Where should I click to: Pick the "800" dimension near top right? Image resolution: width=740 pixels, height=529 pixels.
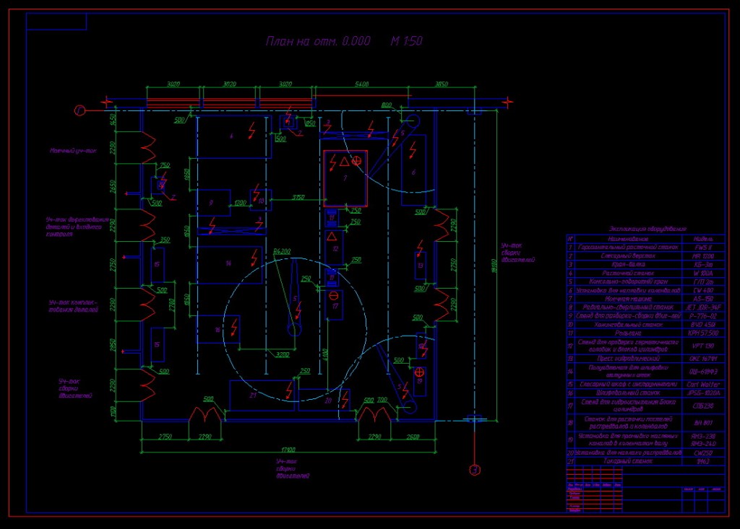[x=387, y=105]
